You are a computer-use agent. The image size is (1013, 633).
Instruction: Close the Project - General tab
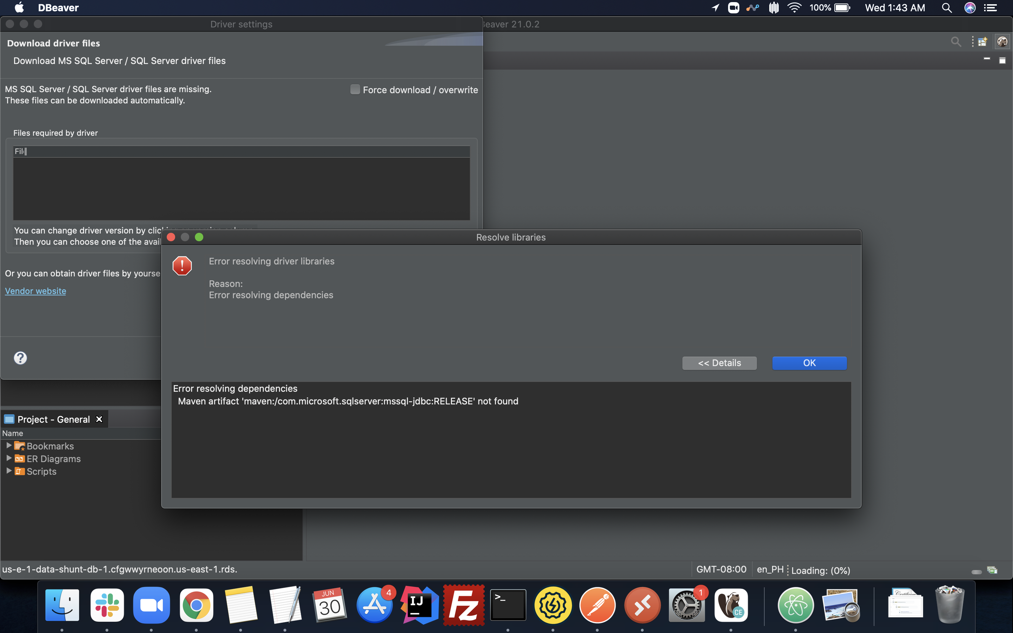pos(99,419)
